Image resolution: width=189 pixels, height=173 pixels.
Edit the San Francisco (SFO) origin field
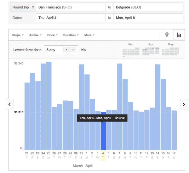pos(70,7)
